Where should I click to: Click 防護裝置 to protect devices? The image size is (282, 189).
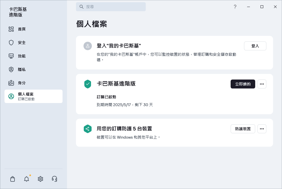click(243, 129)
